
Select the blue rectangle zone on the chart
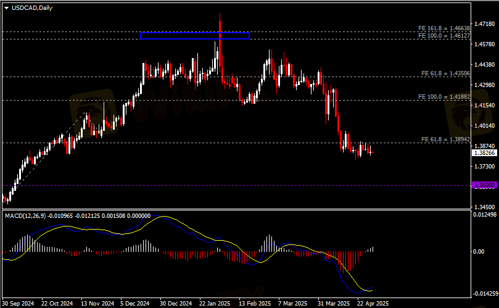(194, 35)
